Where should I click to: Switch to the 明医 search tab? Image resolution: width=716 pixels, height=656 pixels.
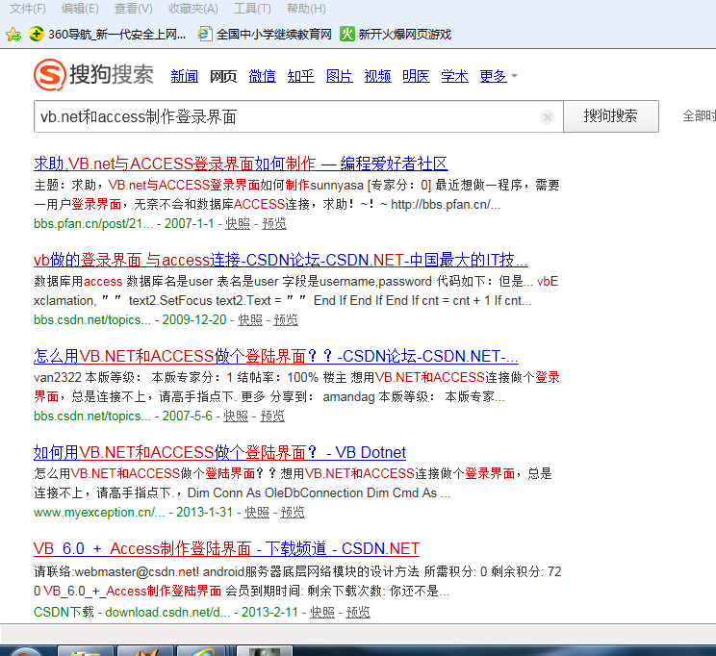coord(416,76)
